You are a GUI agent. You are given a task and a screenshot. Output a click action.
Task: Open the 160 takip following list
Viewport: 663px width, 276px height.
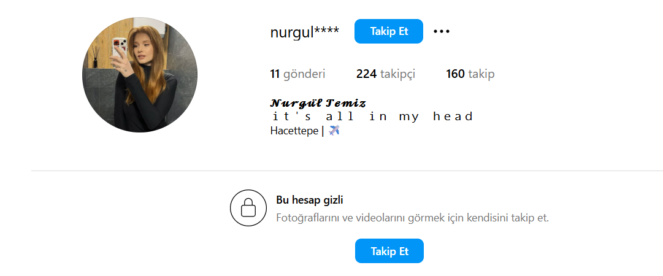[470, 74]
